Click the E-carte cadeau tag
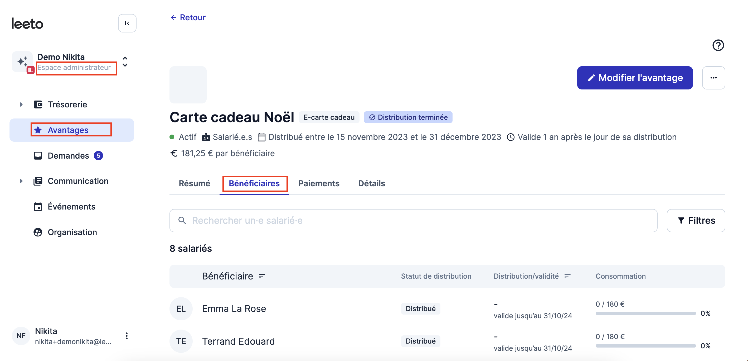Screen dimensions: 748x361 coord(329,117)
